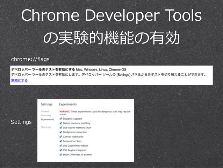223x168 pixels.
Task: Toggle Show Overrides in drawer checkbox
Action: (x=61, y=155)
